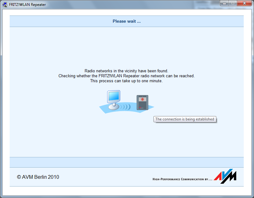Click the gray repeater device icon
Image resolution: width=254 pixels, height=198 pixels.
click(142, 103)
